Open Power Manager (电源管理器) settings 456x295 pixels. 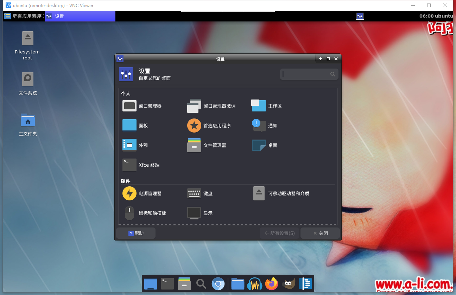click(142, 193)
